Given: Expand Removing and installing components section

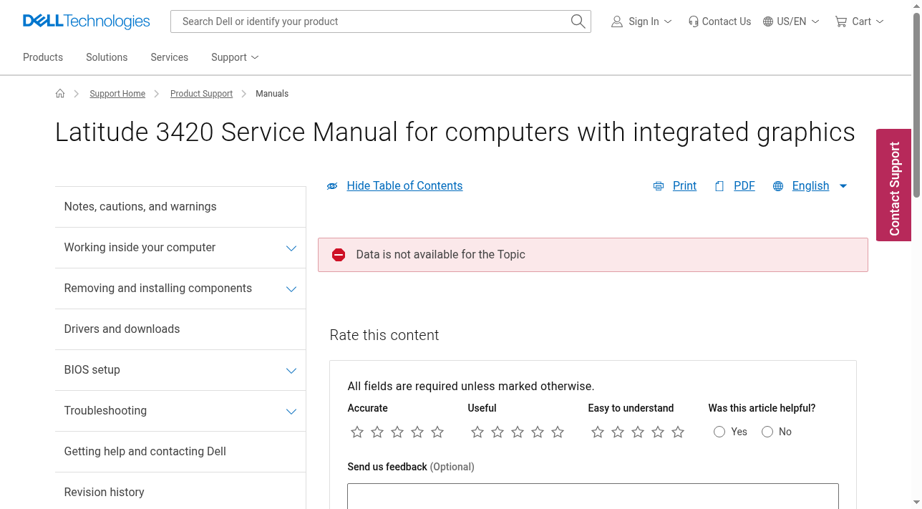Looking at the screenshot, I should point(291,289).
